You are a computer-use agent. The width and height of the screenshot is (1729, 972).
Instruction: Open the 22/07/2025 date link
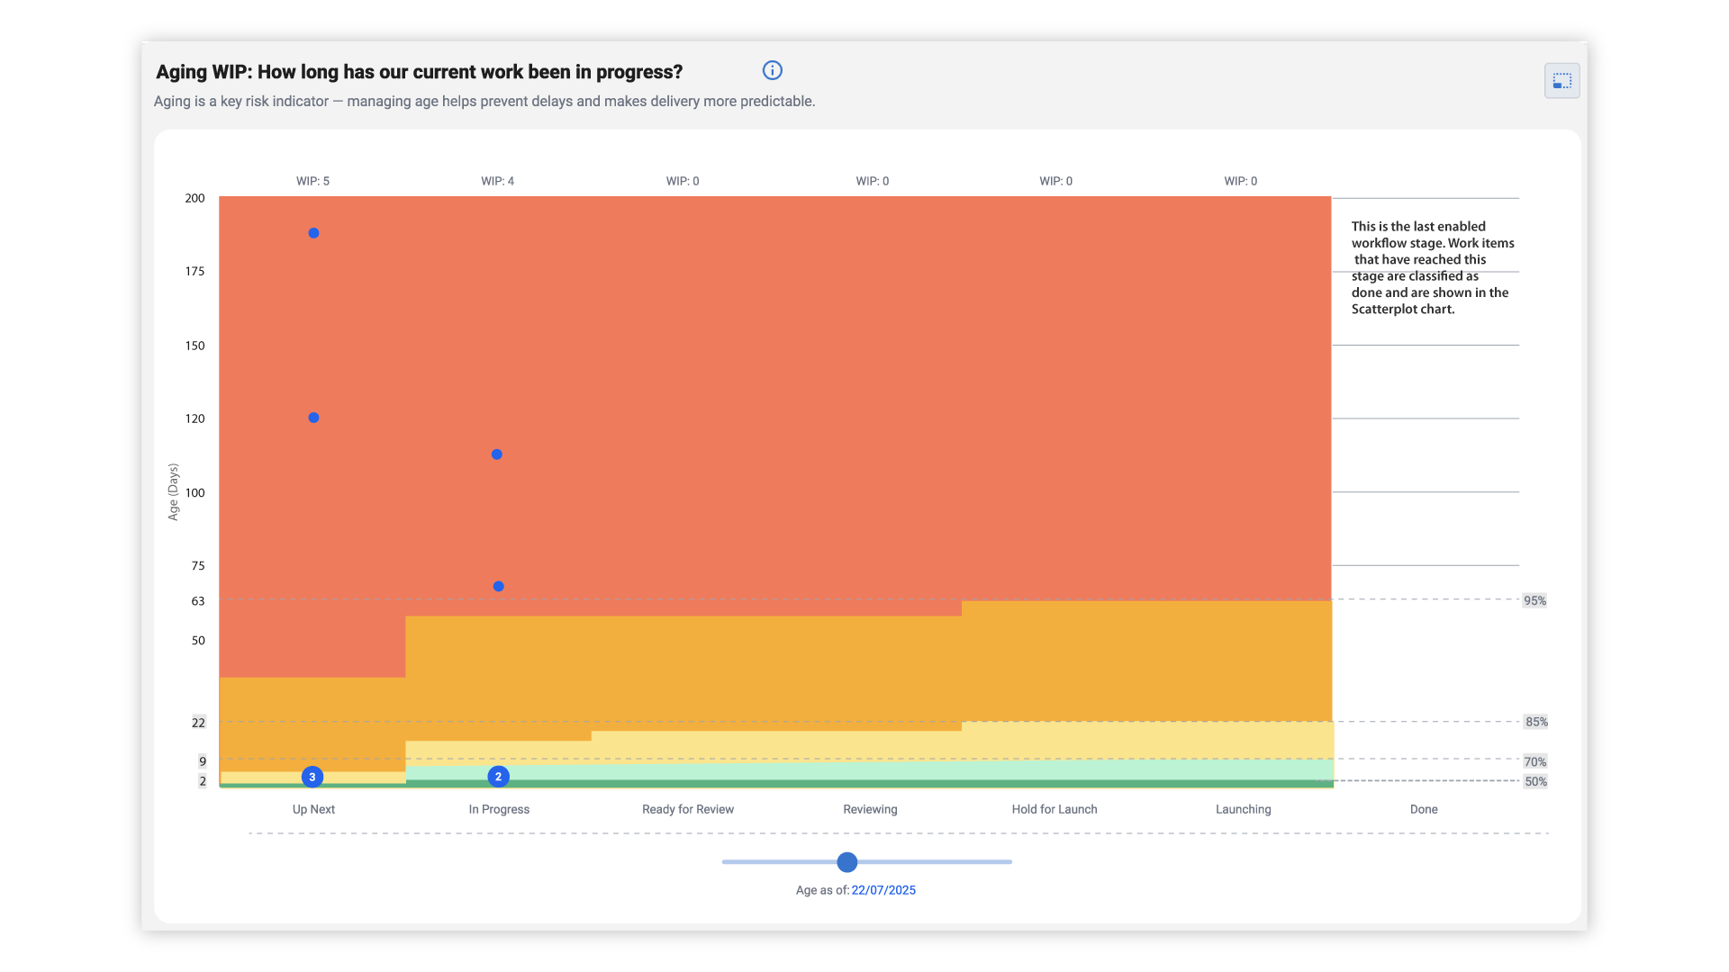[x=883, y=890]
